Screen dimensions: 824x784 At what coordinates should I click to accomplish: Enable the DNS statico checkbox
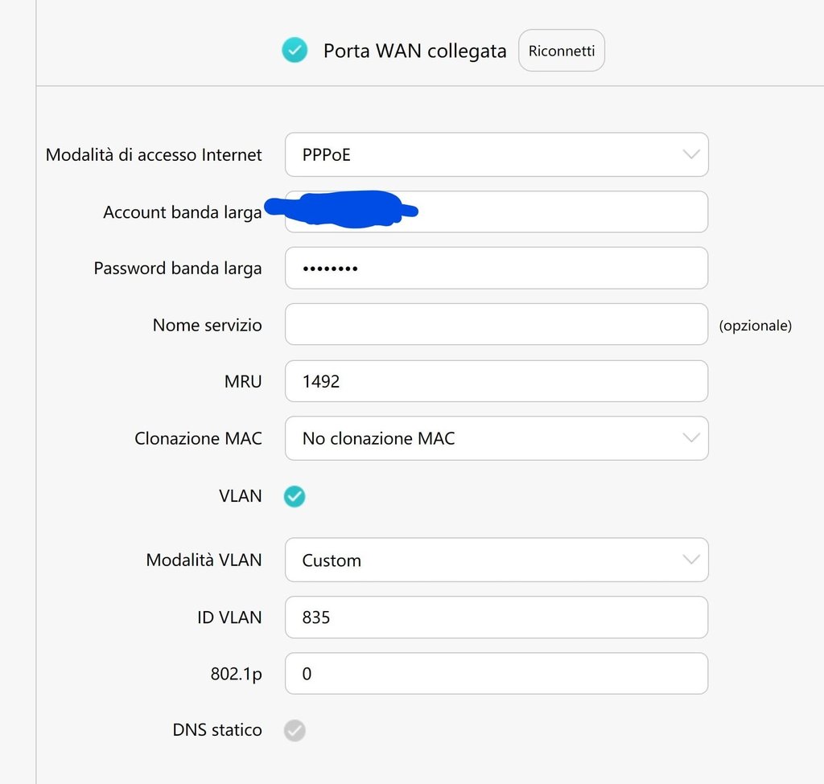(295, 730)
